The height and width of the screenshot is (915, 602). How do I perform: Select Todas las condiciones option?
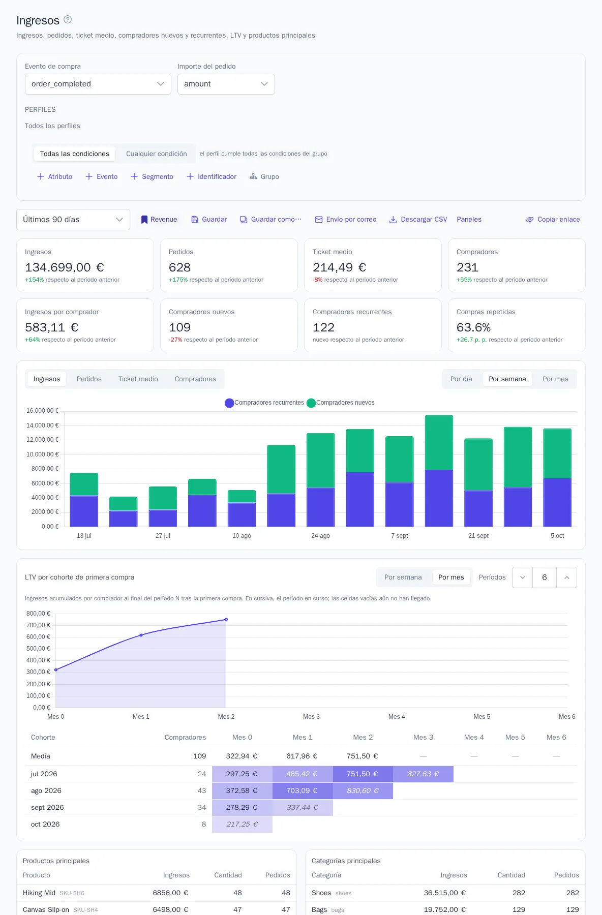click(x=75, y=154)
